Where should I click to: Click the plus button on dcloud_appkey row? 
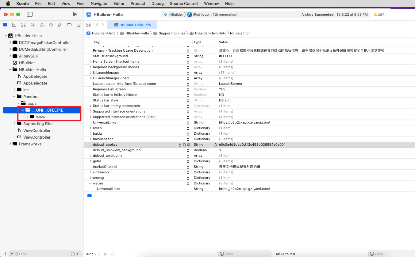pos(184,145)
